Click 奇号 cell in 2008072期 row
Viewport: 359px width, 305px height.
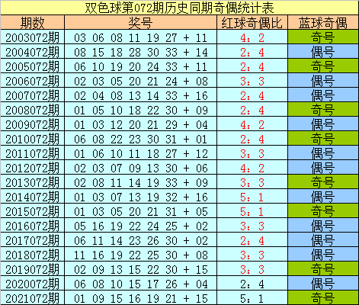coord(323,110)
